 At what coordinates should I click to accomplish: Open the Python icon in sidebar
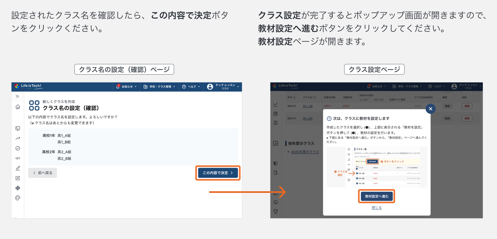[18, 188]
